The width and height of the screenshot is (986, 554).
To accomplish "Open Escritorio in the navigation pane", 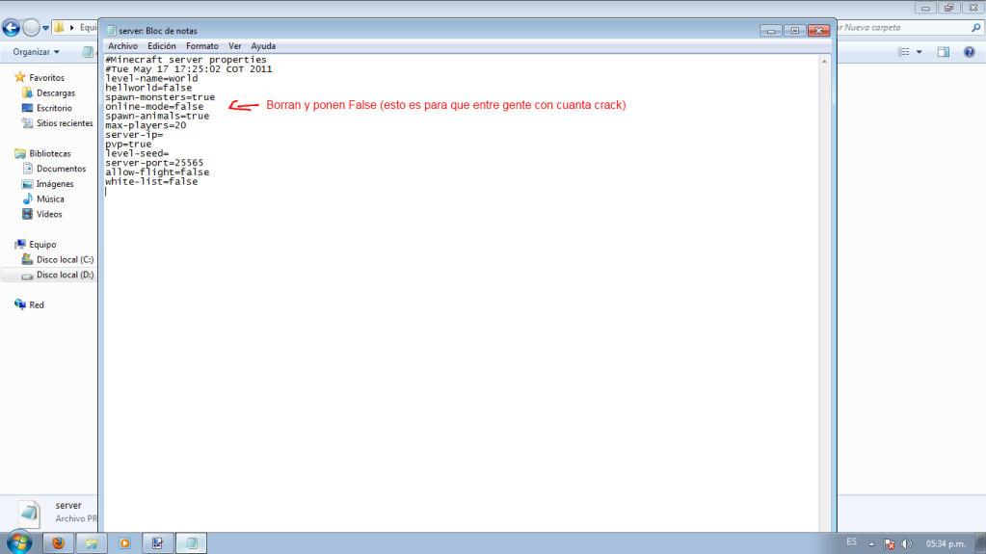I will click(x=54, y=108).
